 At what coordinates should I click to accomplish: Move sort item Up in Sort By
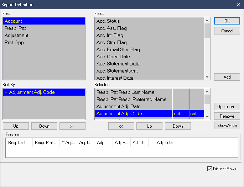(16, 126)
